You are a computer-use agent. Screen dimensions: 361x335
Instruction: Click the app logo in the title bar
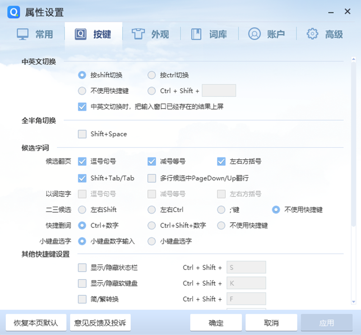13,13
